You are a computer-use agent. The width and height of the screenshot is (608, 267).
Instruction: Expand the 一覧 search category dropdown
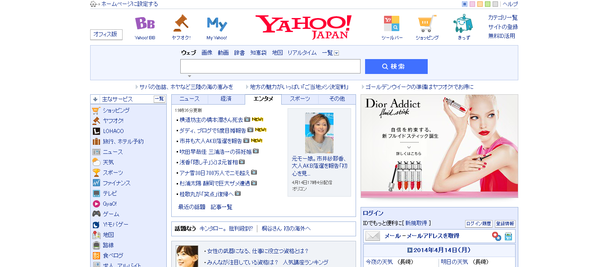coord(336,53)
